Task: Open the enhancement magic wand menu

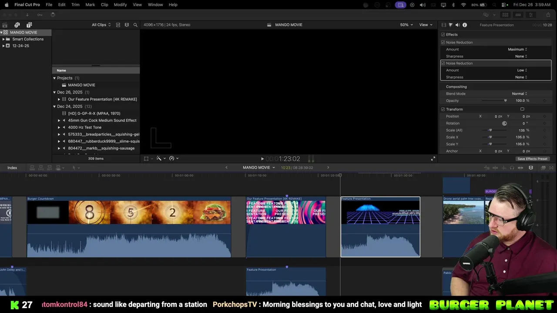Action: coord(161,159)
